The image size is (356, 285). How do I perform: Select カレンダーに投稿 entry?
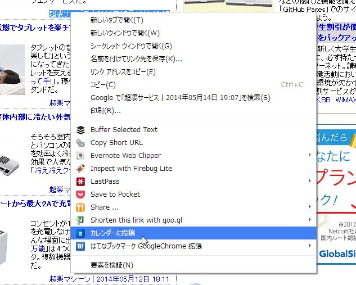point(193,233)
